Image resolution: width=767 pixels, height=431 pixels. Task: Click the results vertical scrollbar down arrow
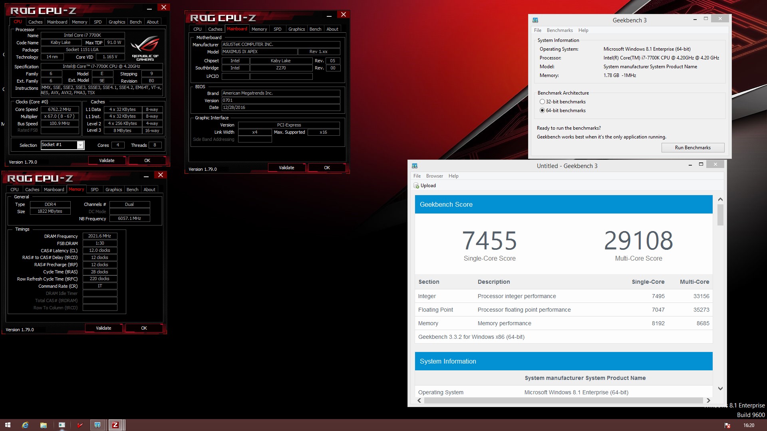720,388
